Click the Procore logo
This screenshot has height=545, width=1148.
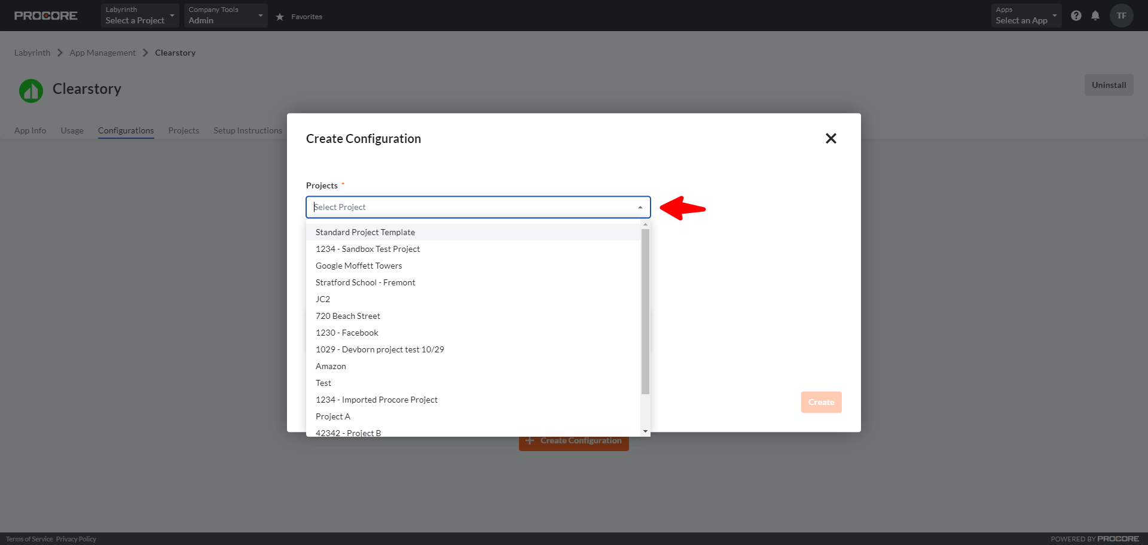[x=45, y=16]
